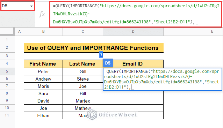Select the cell containing Martex
The image size is (223, 128).
pyautogui.click(x=83, y=101)
